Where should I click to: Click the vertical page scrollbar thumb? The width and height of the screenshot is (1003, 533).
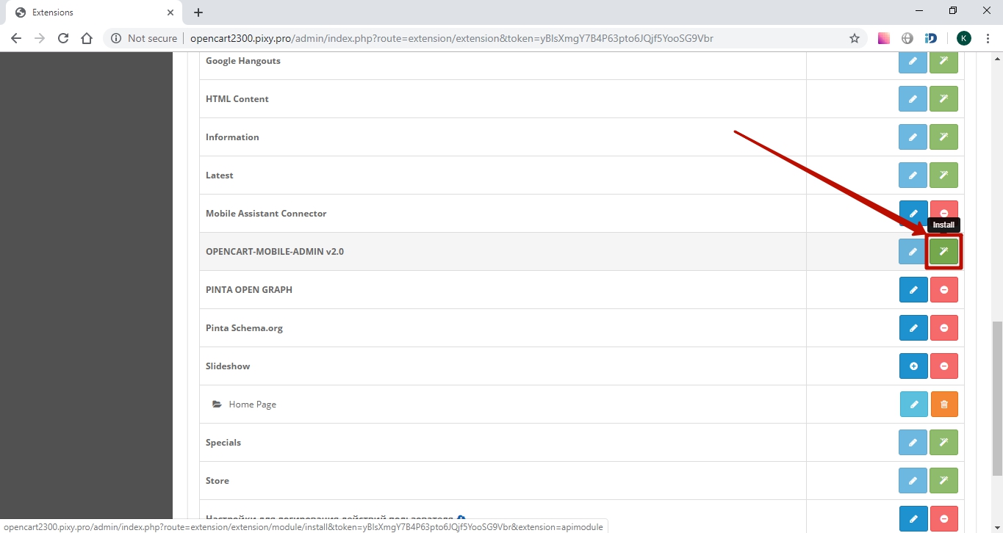tap(996, 396)
